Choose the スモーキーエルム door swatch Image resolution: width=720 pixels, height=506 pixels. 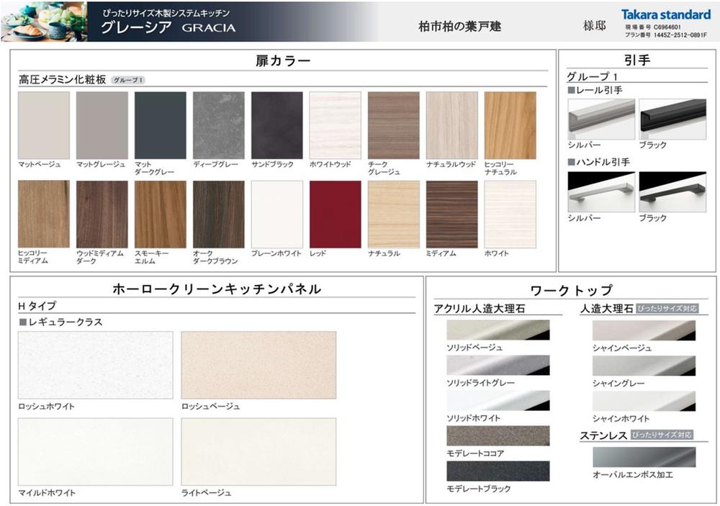tap(160, 214)
